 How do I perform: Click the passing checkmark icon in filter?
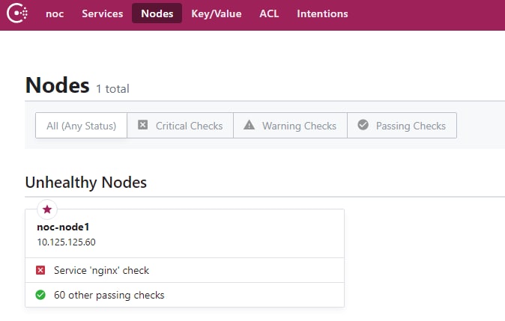pyautogui.click(x=363, y=125)
